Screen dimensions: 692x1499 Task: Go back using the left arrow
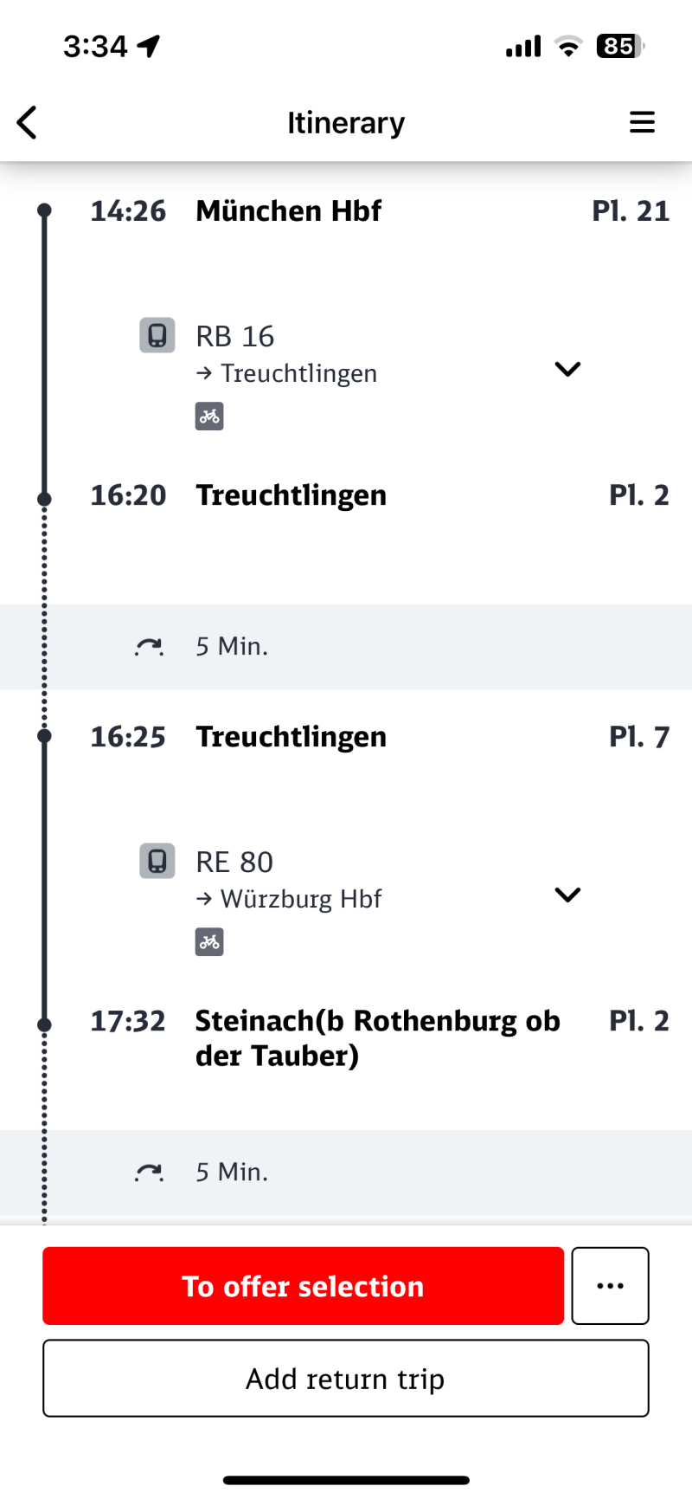[27, 122]
